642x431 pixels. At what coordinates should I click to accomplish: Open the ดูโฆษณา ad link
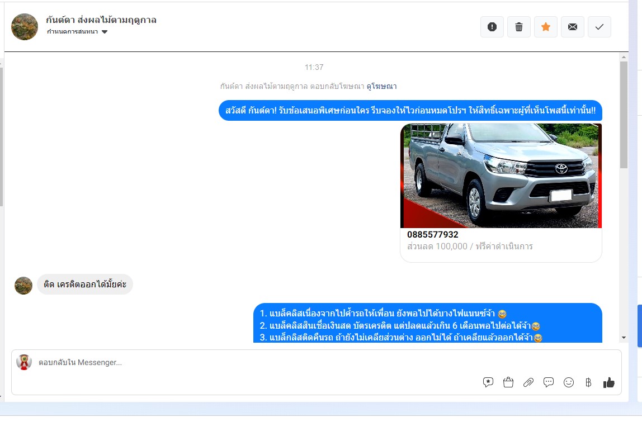381,86
